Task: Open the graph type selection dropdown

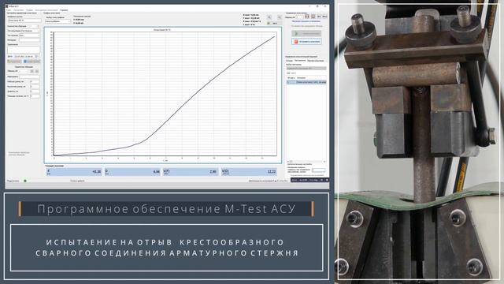Action: pyautogui.click(x=57, y=21)
